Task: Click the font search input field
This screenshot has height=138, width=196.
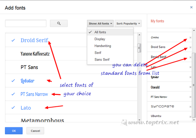Action: (26, 23)
